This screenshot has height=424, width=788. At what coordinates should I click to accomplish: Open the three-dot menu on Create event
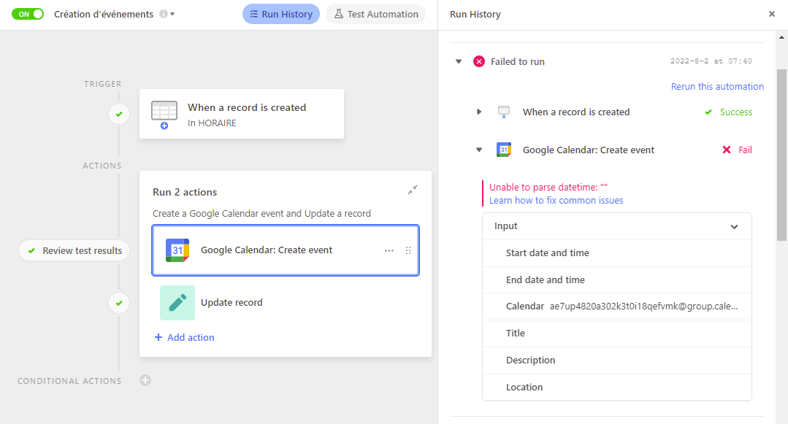[389, 250]
